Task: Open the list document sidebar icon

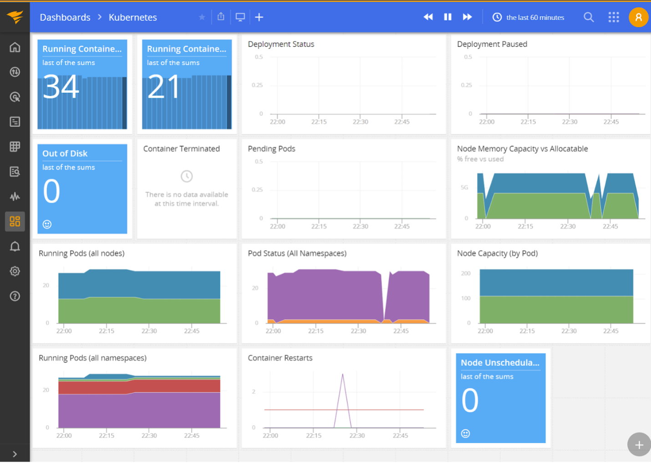Action: pyautogui.click(x=15, y=122)
